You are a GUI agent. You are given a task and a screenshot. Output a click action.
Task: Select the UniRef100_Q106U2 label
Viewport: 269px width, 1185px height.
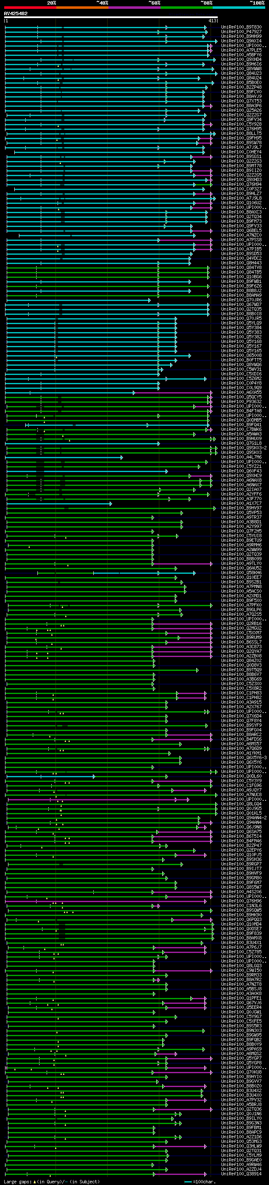point(241,203)
